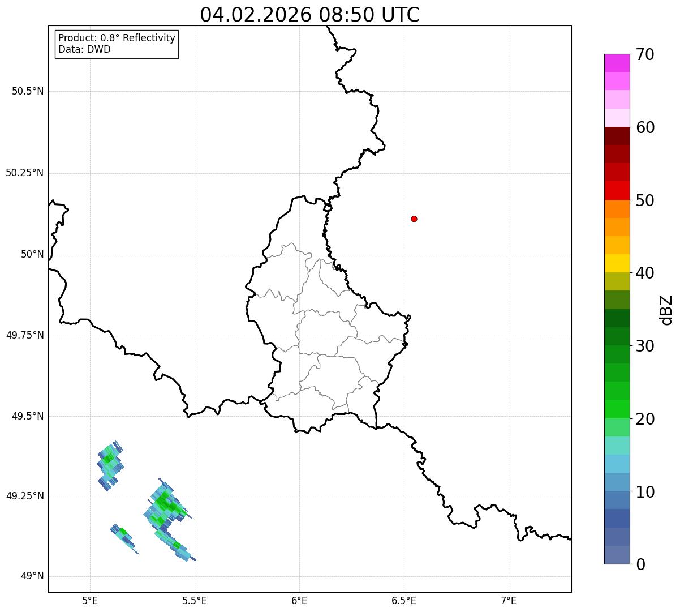The height and width of the screenshot is (612, 680).
Task: Click the bright red swatch just above 50
Action: tap(617, 191)
